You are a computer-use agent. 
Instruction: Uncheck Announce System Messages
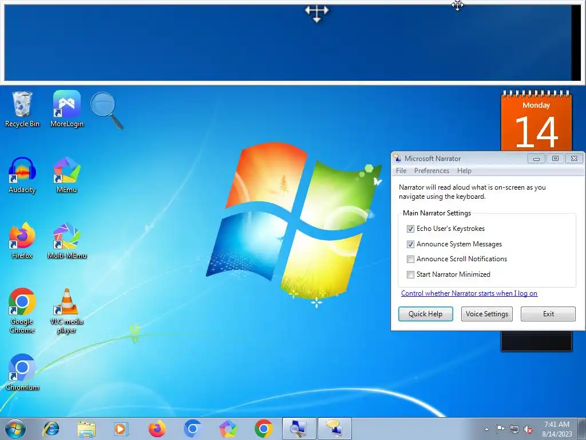point(410,244)
